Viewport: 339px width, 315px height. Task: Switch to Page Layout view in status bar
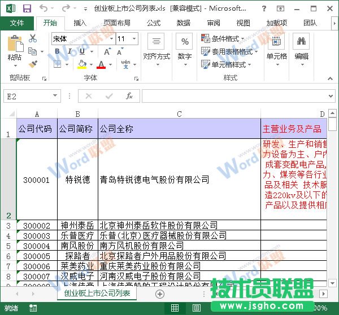click(196, 308)
